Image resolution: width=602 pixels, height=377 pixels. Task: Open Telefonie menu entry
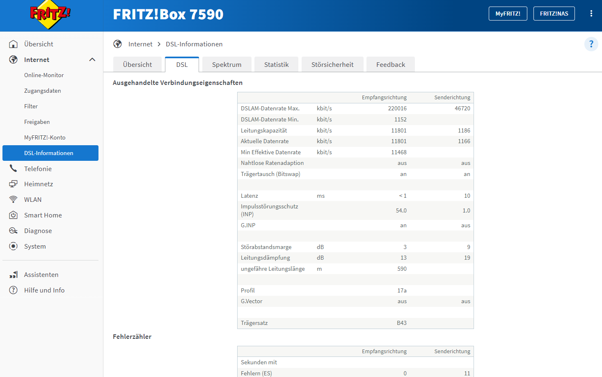click(x=38, y=169)
